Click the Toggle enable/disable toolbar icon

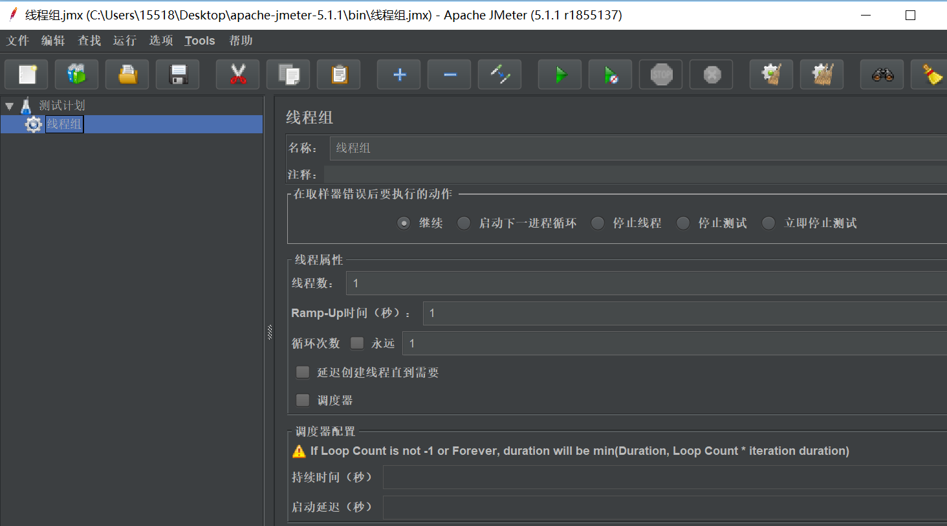(500, 75)
